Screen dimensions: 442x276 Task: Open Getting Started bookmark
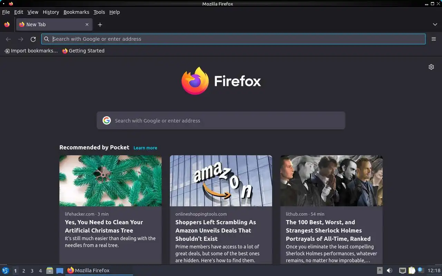pos(83,51)
